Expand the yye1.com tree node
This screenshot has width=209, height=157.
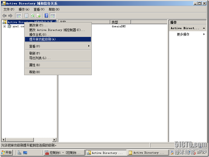4,27
